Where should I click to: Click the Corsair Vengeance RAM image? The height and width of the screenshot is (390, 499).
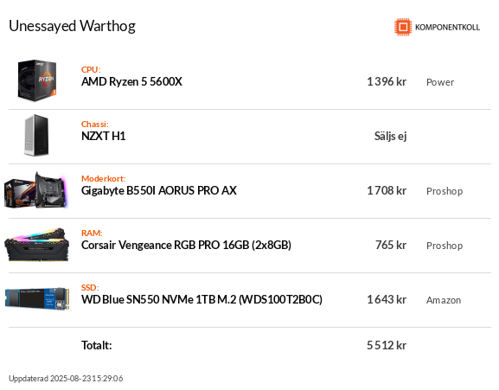pyautogui.click(x=36, y=245)
